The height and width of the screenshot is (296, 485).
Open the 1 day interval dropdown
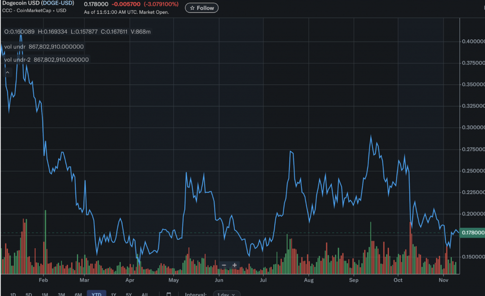point(226,294)
